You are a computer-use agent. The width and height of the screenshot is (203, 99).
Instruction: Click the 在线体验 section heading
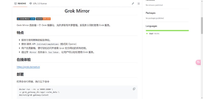coord(24,60)
